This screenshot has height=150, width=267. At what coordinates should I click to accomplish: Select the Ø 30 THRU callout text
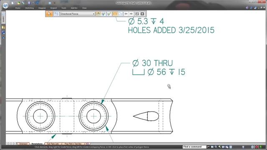coord(152,63)
